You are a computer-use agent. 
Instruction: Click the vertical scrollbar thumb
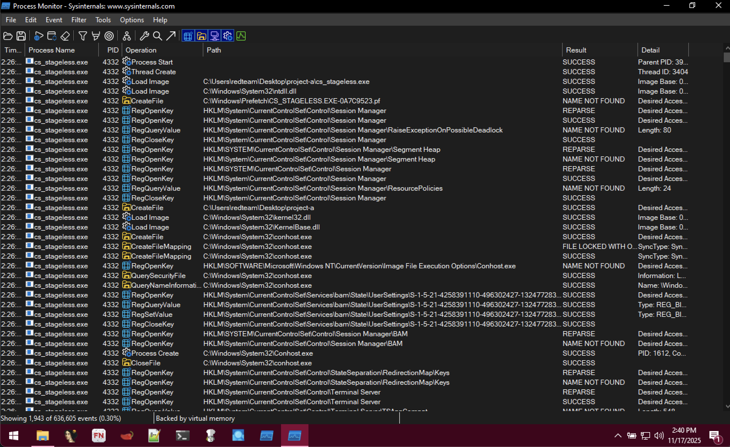pyautogui.click(x=727, y=57)
